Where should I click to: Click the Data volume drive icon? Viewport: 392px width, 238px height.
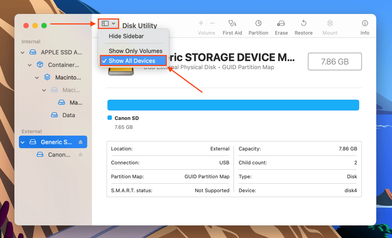(54, 115)
